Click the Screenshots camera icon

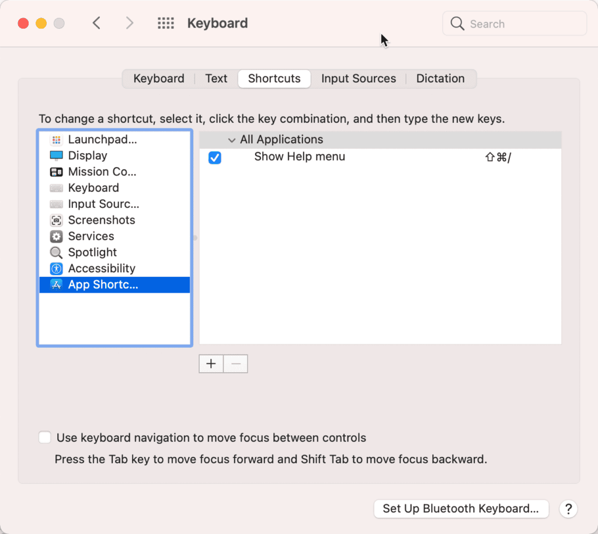(57, 220)
